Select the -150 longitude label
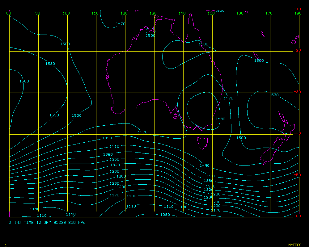 pos(210,13)
